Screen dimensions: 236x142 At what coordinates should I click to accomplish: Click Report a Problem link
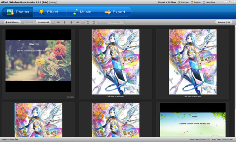click(167, 2)
